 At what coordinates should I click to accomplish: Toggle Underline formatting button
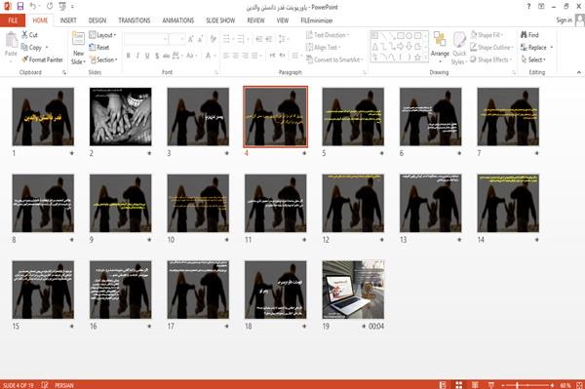(147, 56)
